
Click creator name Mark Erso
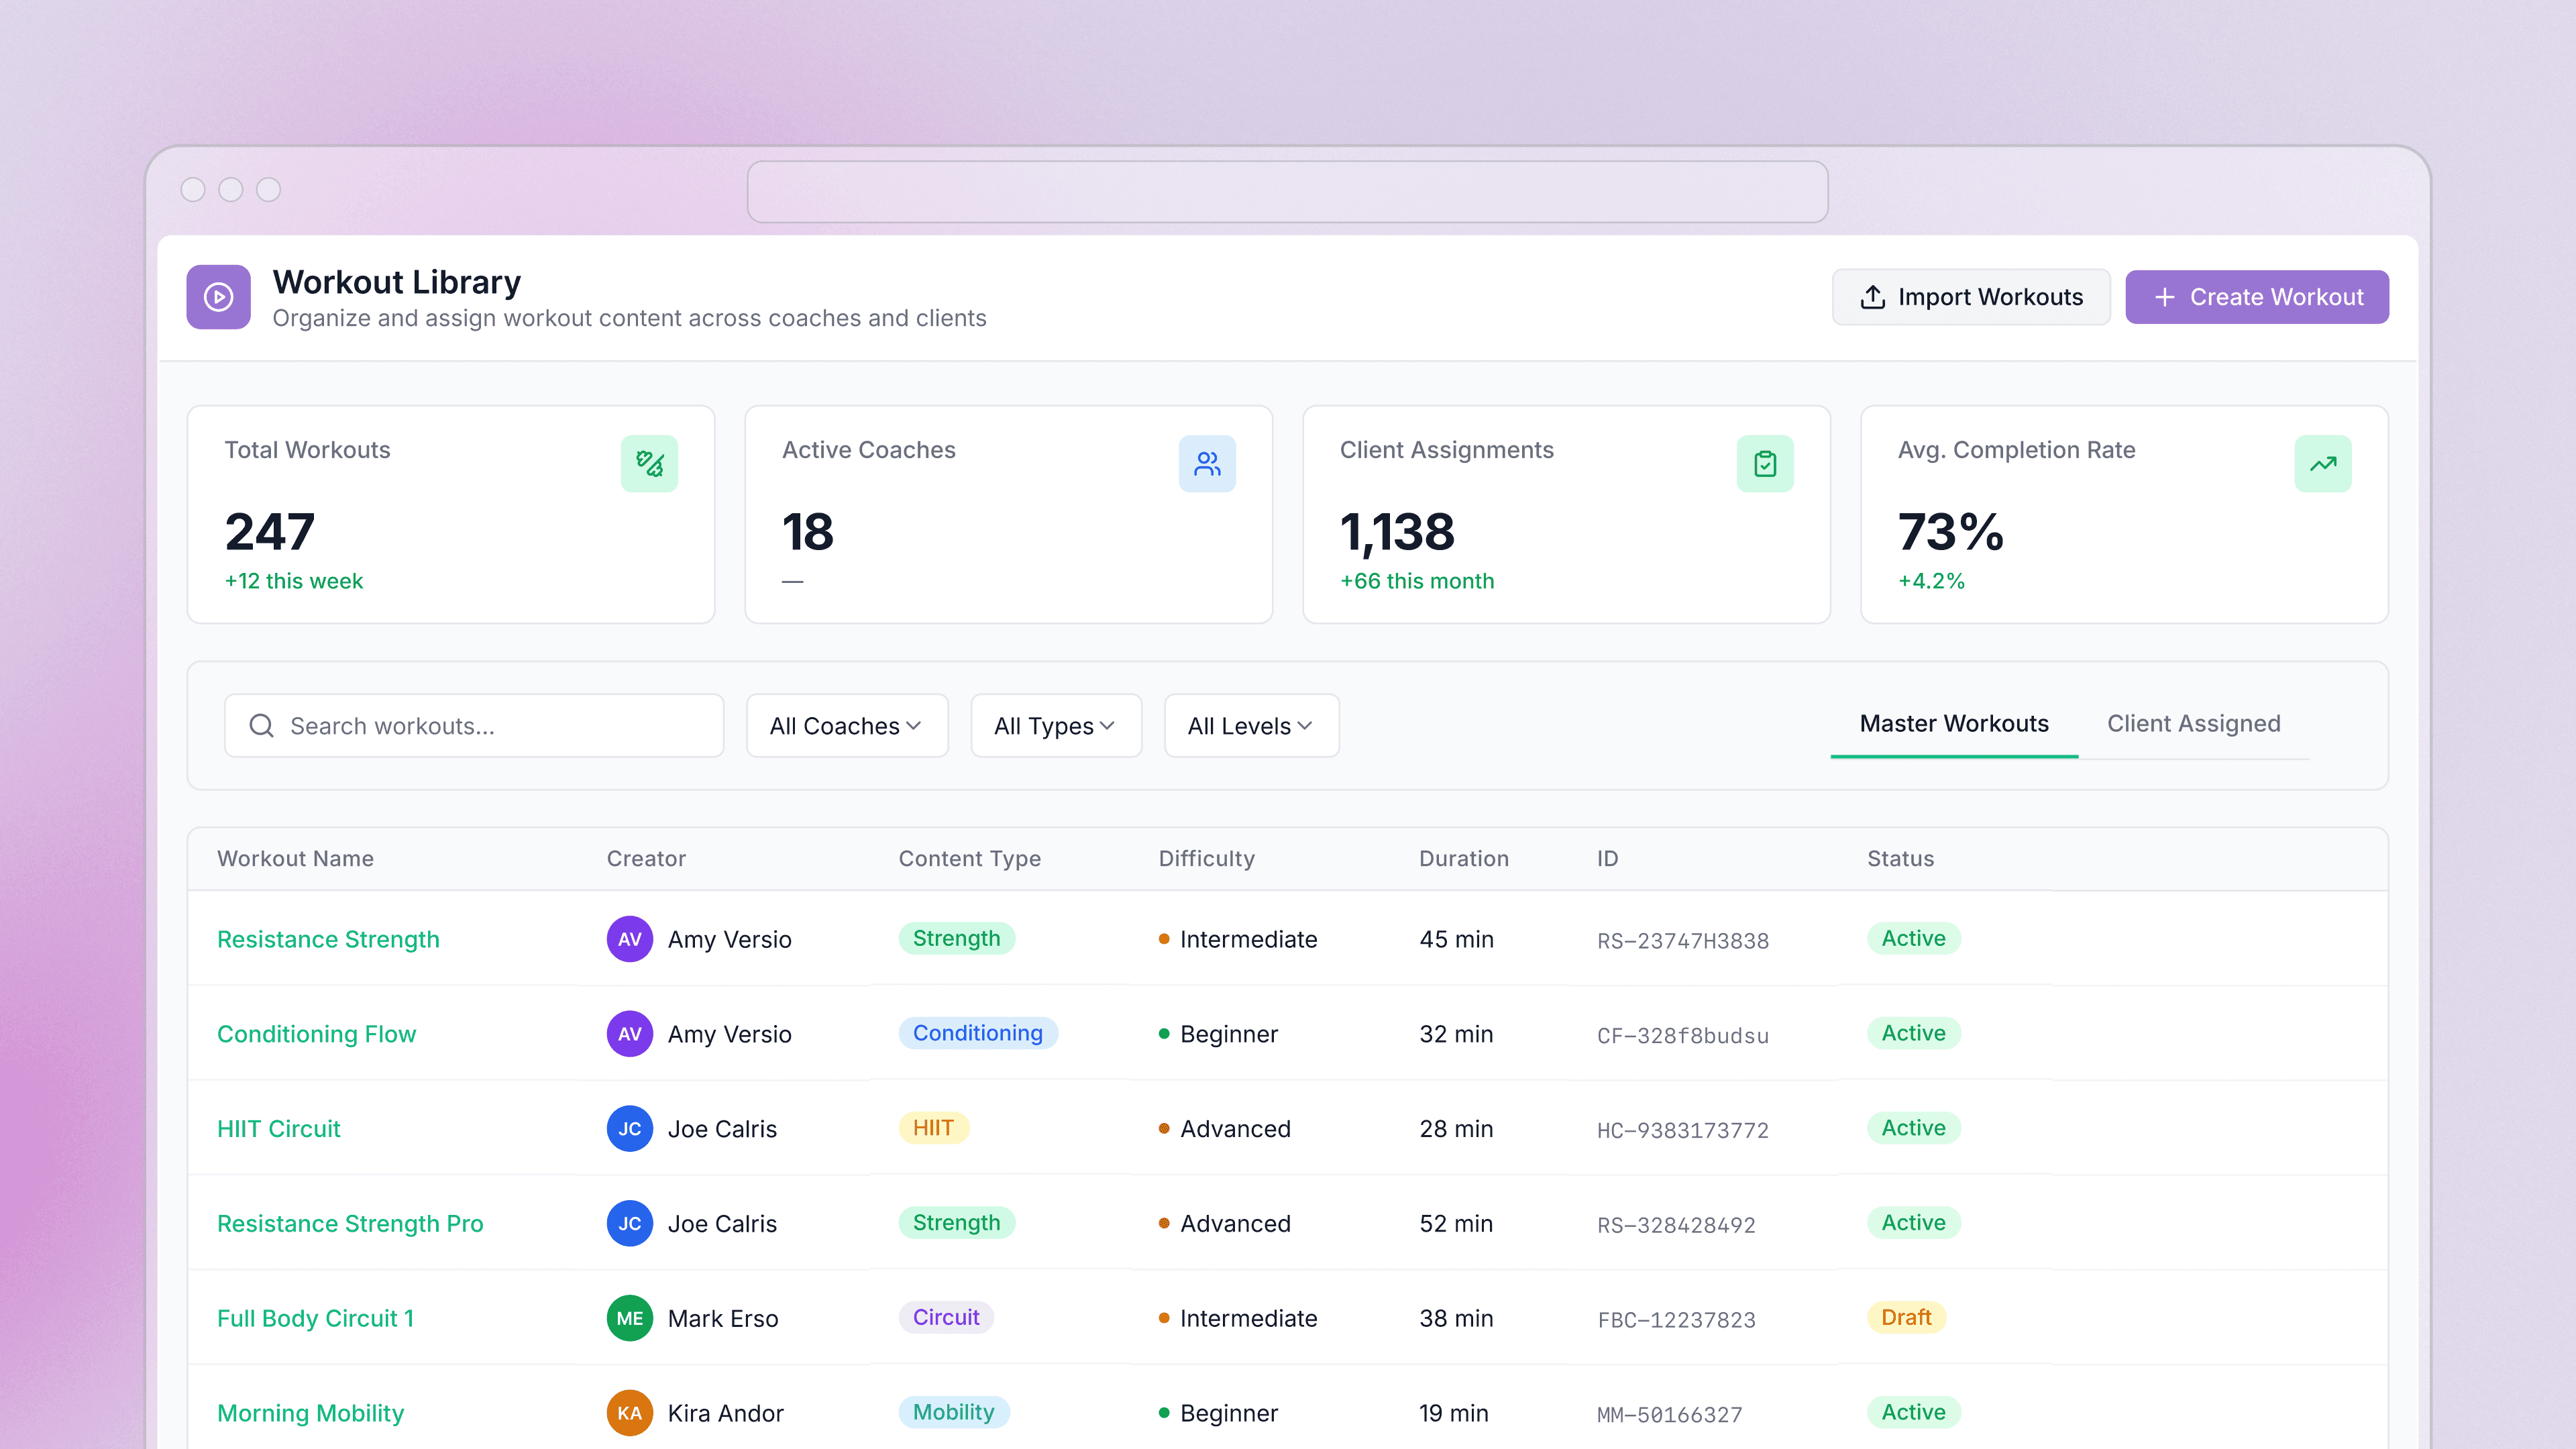723,1319
